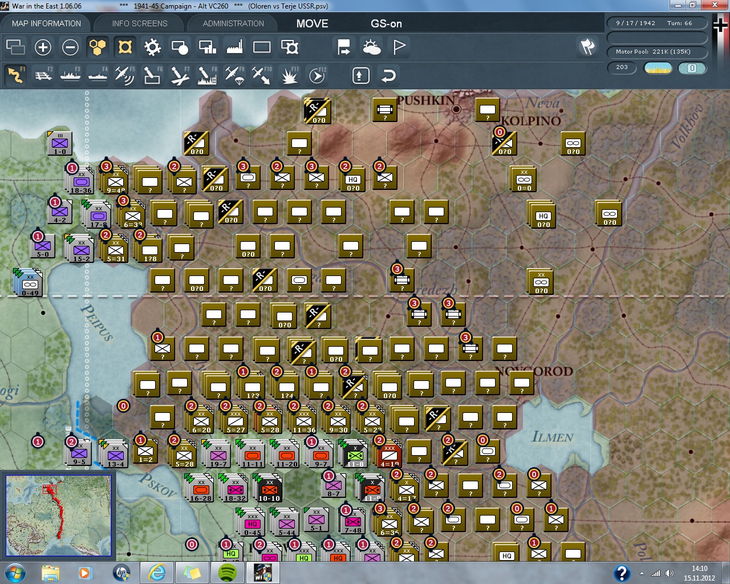Select F11 explosion mode icon
This screenshot has height=584, width=730.
tap(289, 75)
